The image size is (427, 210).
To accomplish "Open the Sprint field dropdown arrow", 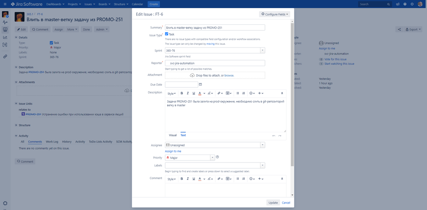I will pyautogui.click(x=262, y=51).
